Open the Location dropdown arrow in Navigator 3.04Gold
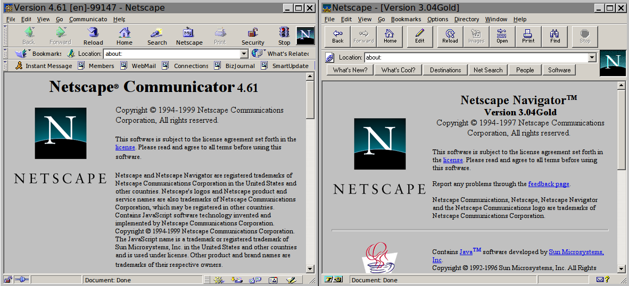 592,58
